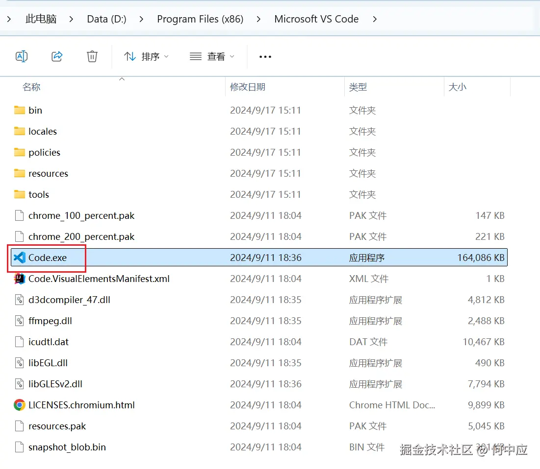Click the Rename toolbar icon

(x=22, y=56)
